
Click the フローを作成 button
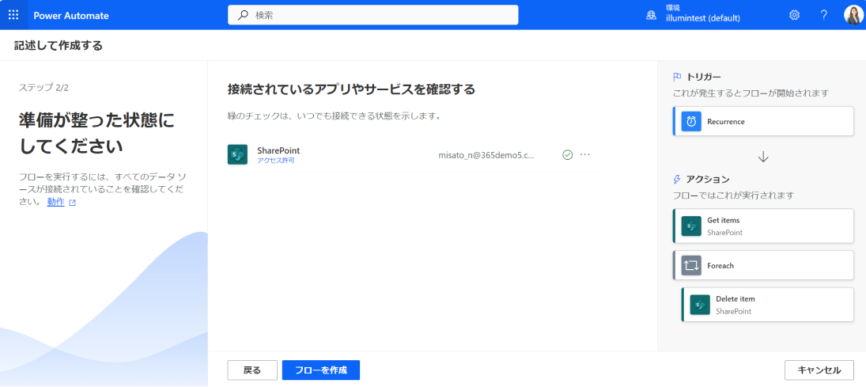(321, 370)
